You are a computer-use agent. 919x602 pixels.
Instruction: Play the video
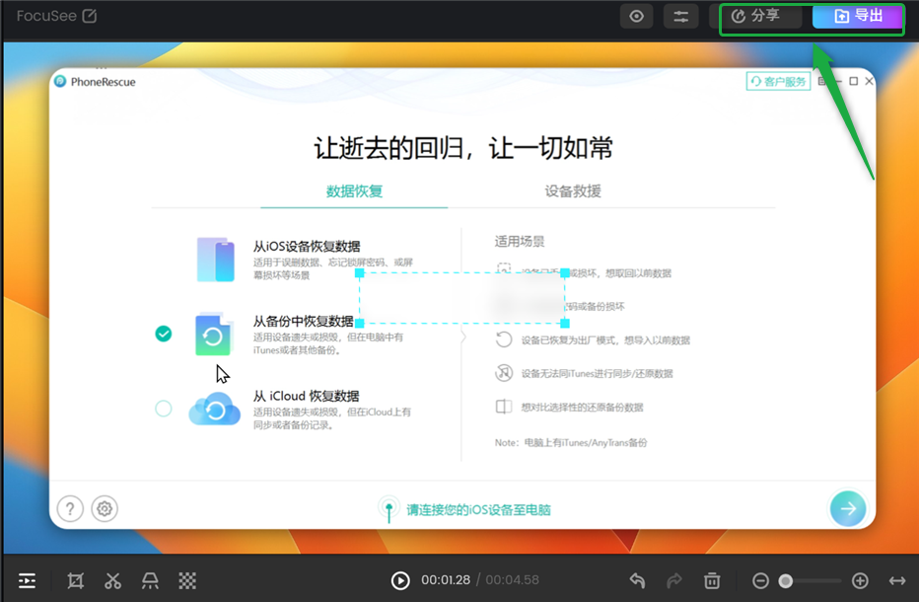(400, 581)
